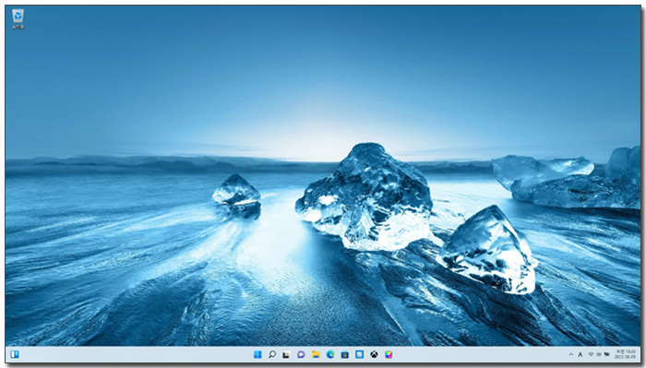
Task: Open network settings from tray icon
Action: (x=591, y=354)
